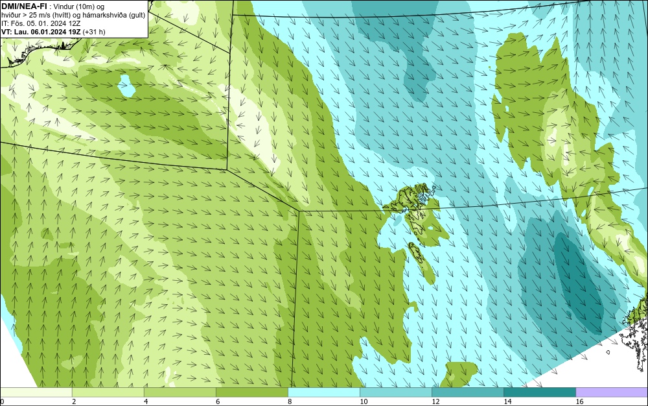Click the legend label 16

579,401
